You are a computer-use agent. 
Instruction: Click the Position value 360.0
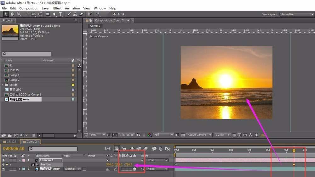(x=110, y=164)
